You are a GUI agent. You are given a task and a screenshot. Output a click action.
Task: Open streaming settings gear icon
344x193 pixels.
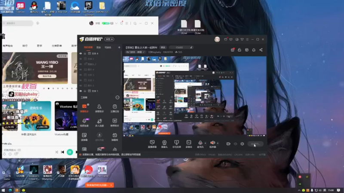coord(242,144)
